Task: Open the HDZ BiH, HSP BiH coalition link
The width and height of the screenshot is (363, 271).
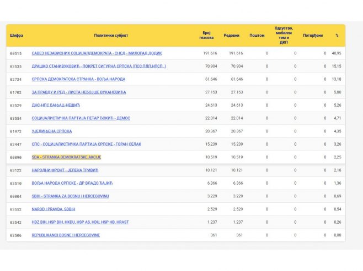Action: point(80,222)
